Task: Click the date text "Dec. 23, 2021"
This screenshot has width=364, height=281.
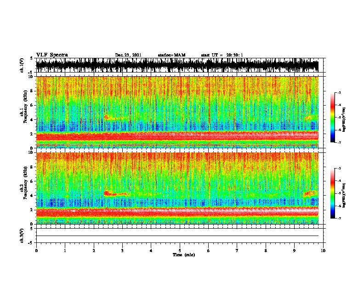Action: pyautogui.click(x=128, y=55)
